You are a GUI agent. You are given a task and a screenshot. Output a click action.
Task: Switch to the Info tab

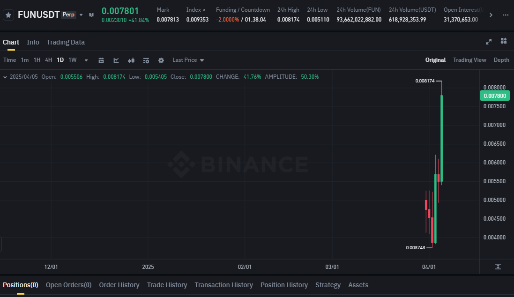point(33,42)
